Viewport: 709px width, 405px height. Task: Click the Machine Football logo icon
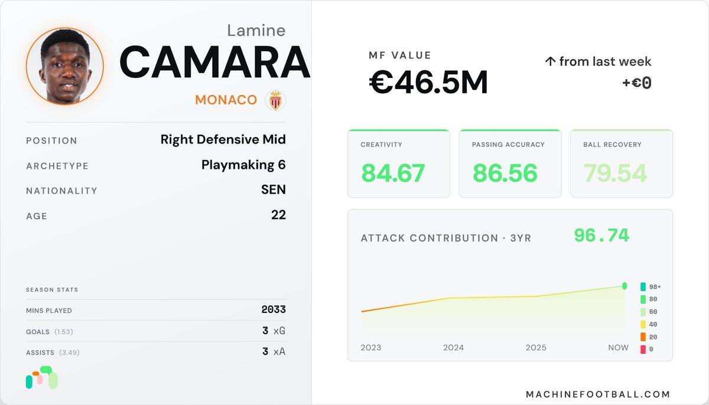tap(41, 378)
